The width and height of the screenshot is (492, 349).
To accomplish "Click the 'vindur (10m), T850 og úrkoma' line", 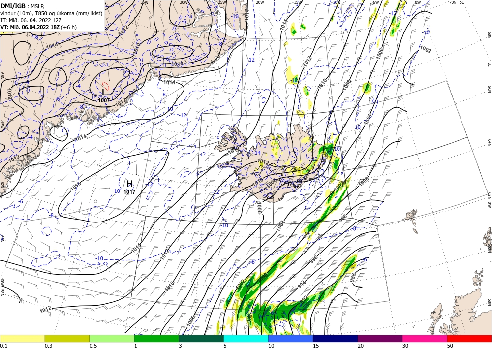I will [51, 13].
